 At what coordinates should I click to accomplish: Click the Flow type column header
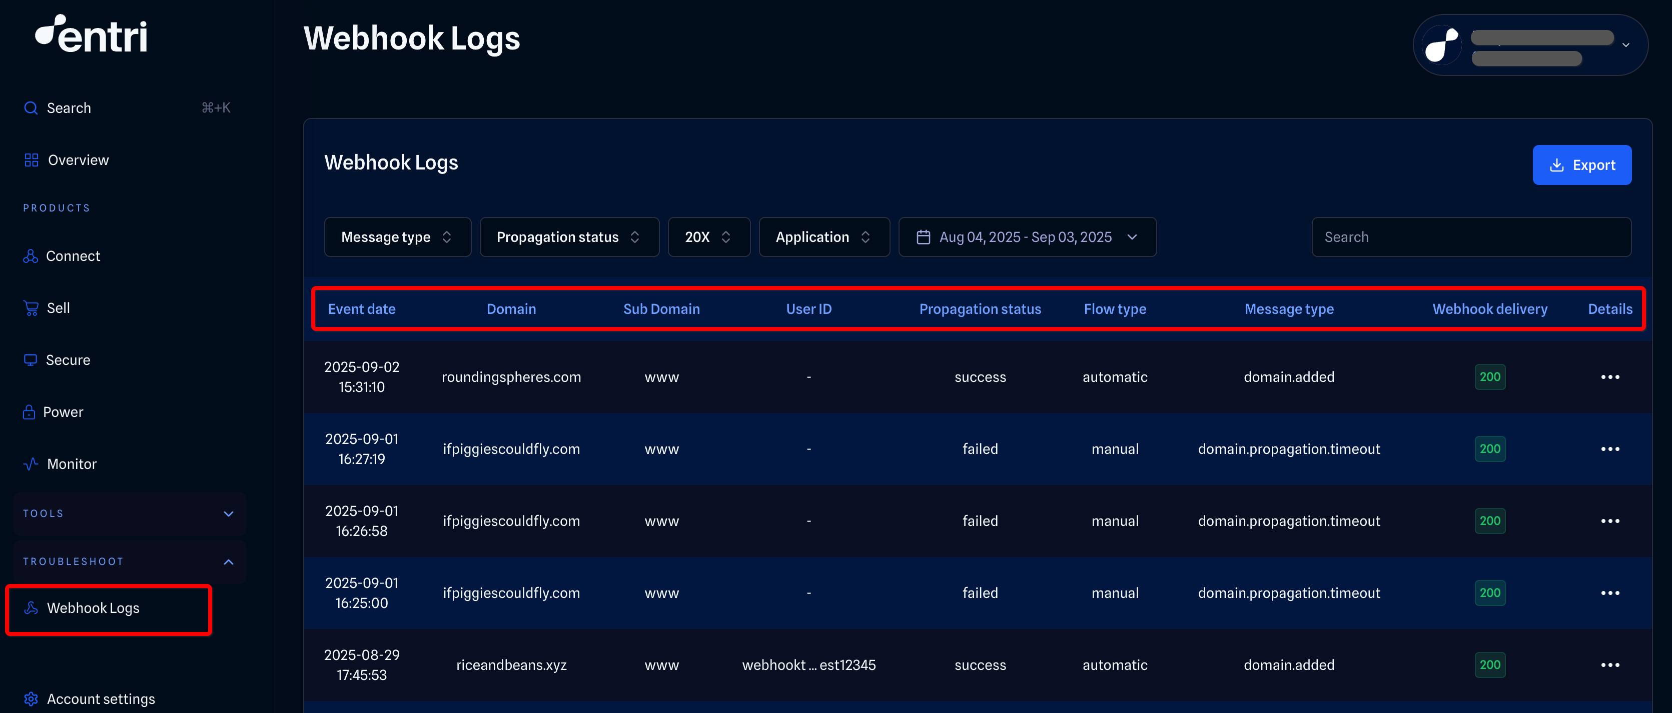tap(1115, 309)
